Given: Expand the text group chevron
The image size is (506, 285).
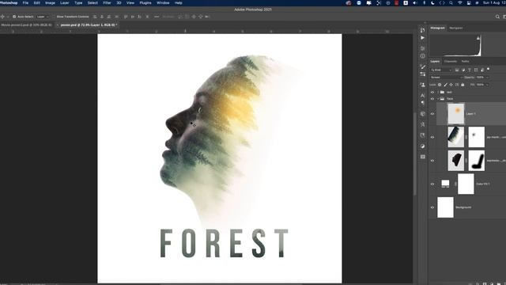Looking at the screenshot, I should point(438,92).
